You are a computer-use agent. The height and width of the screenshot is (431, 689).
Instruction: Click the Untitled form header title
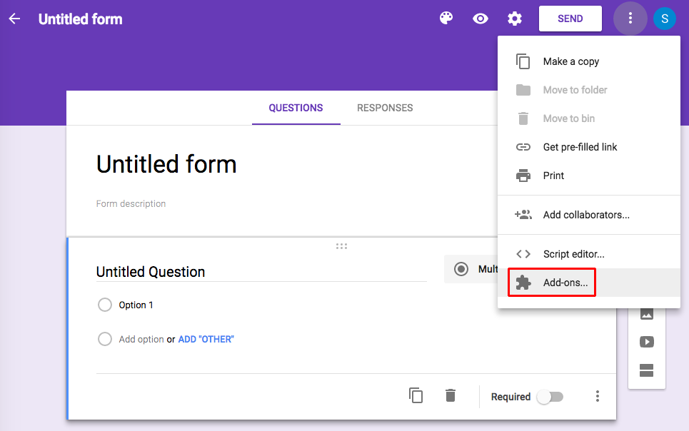coord(81,19)
